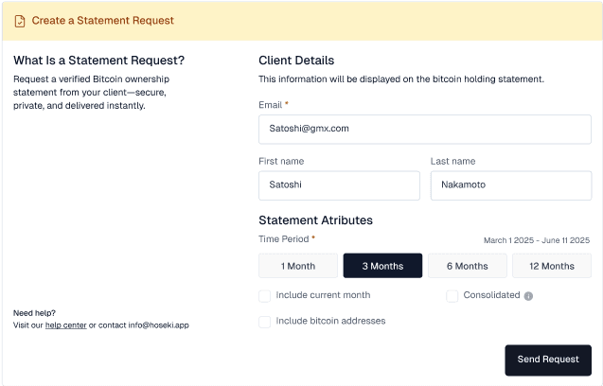
Task: Tick the Include bitcoin addresses checkbox
Action: pos(265,322)
